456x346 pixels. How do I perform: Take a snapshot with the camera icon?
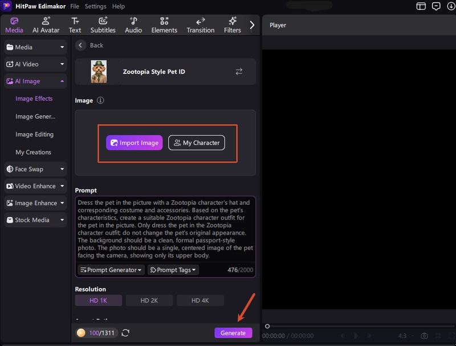point(424,336)
